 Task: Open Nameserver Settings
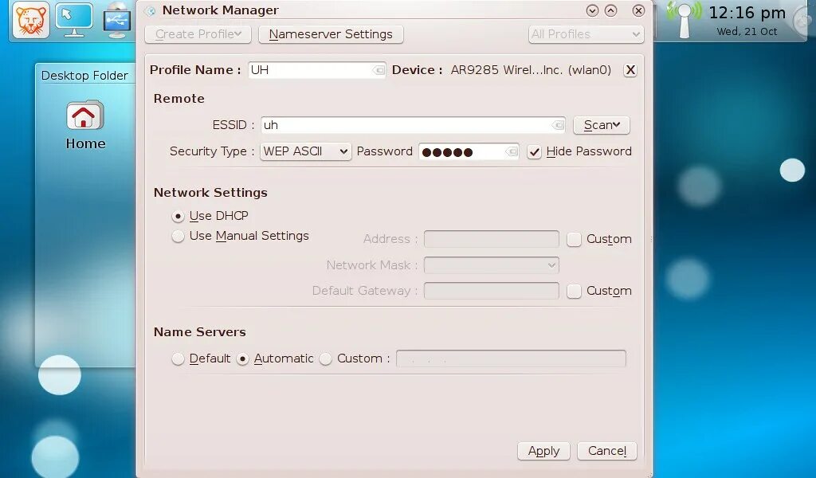point(331,34)
